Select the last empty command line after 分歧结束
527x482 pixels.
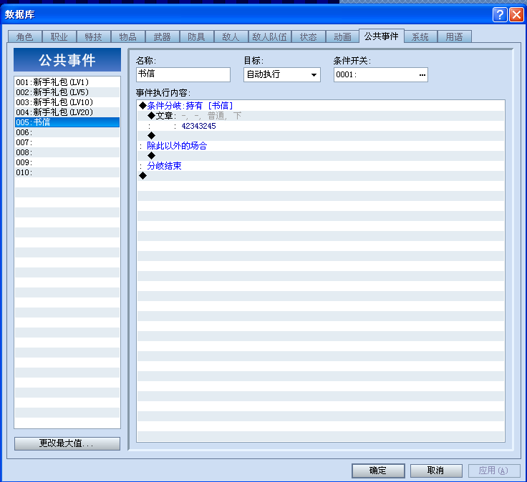point(321,175)
